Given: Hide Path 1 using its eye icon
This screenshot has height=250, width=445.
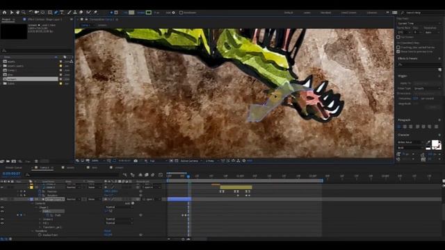Looking at the screenshot, I should 2,211.
